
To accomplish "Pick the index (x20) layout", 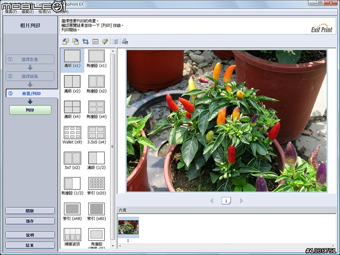I will point(96,186).
